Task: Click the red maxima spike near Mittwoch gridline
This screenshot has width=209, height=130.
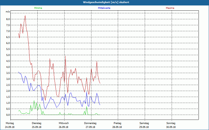Action: (x=66, y=56)
